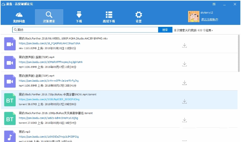Click the username skyterry12
This screenshot has width=241, height=142.
[x=207, y=13]
